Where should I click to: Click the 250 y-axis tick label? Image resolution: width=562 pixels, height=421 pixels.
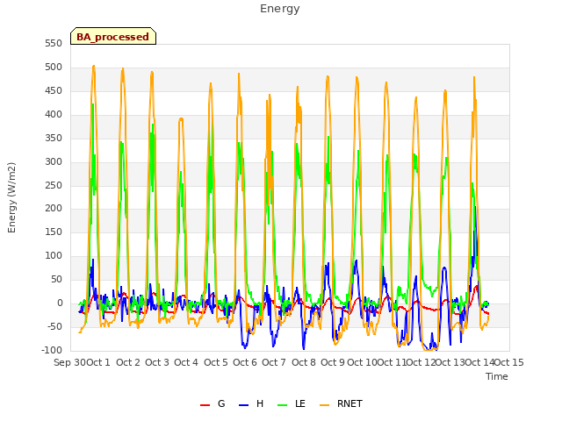pyautogui.click(x=54, y=185)
